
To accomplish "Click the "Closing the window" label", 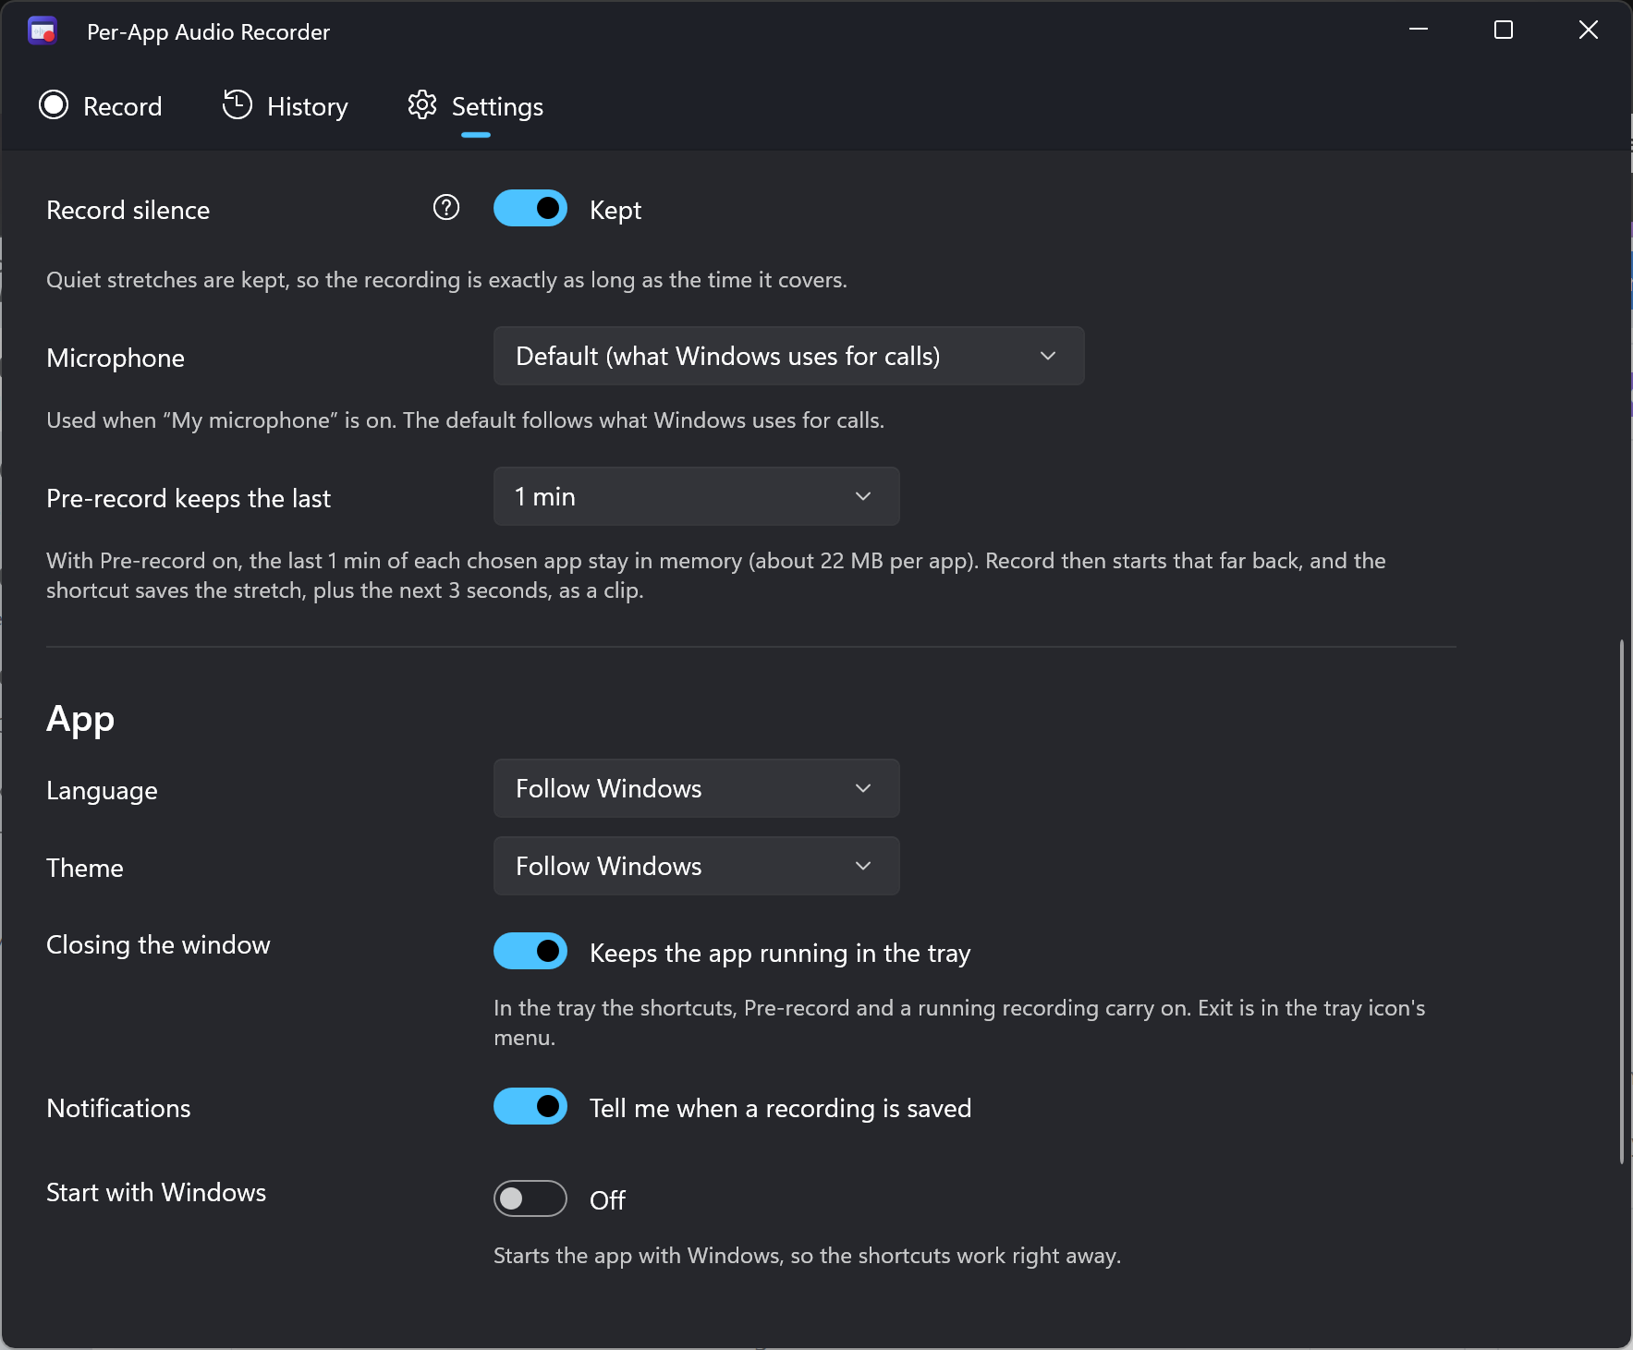I will 158,945.
